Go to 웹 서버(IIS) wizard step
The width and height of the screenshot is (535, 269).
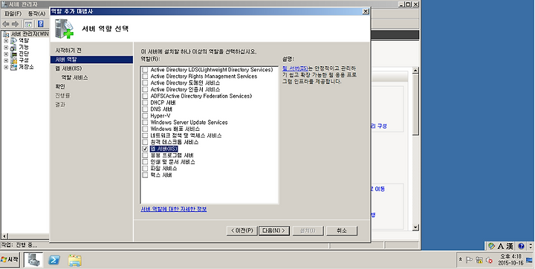tap(68, 68)
